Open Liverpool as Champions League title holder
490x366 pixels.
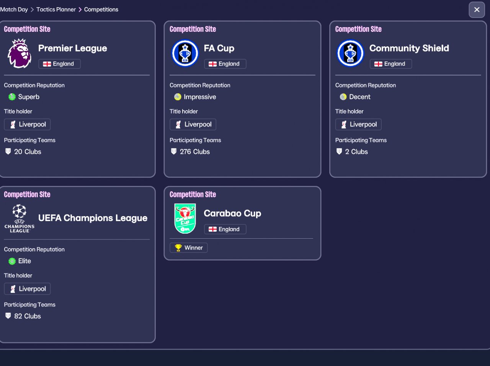click(x=28, y=289)
